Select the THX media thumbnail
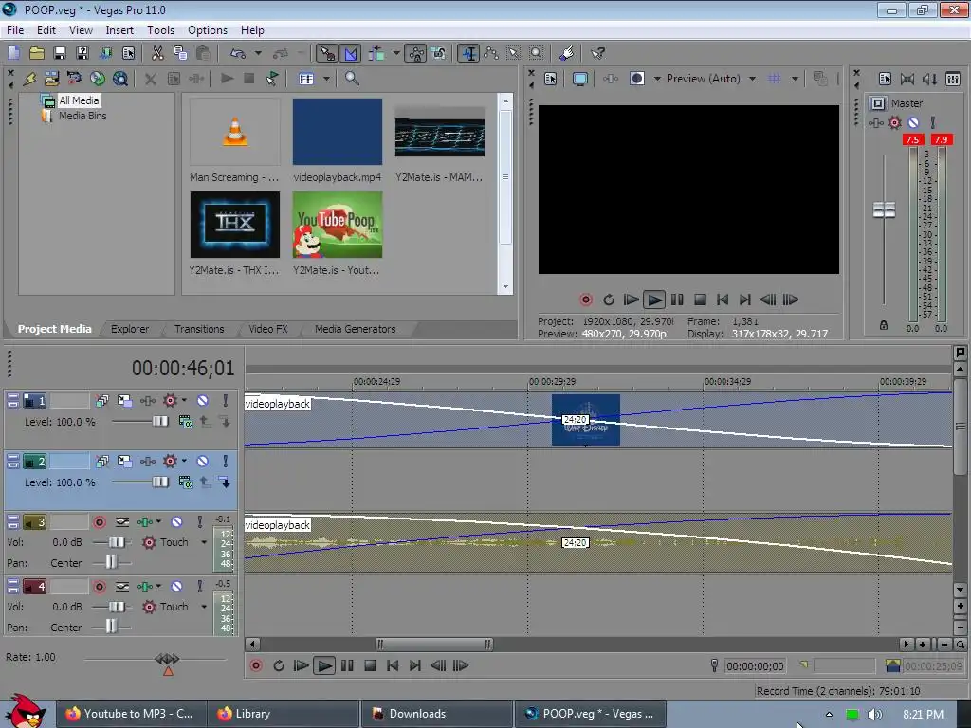Image resolution: width=971 pixels, height=728 pixels. click(235, 224)
